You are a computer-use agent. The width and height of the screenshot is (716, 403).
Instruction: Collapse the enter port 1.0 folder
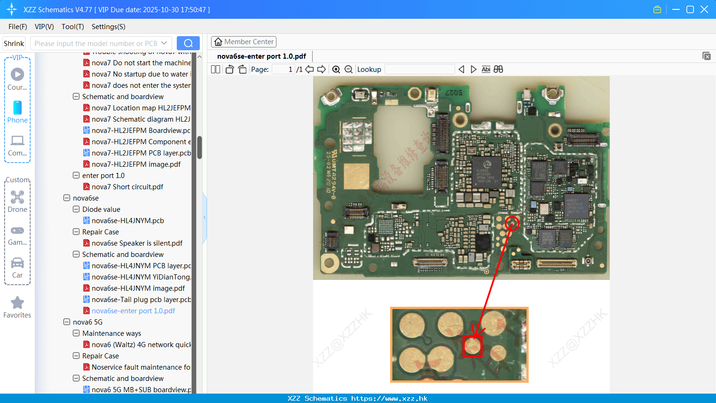click(76, 175)
